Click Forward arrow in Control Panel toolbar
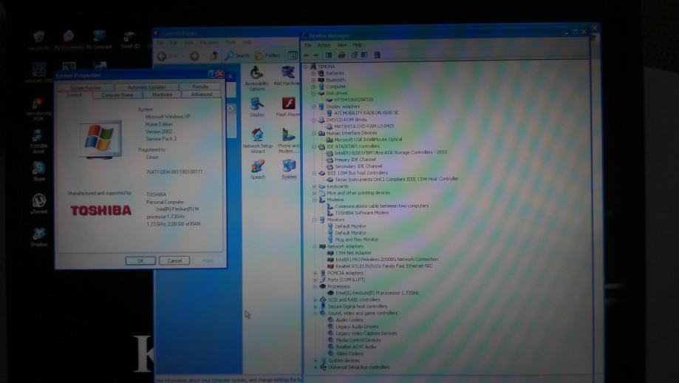 point(194,56)
